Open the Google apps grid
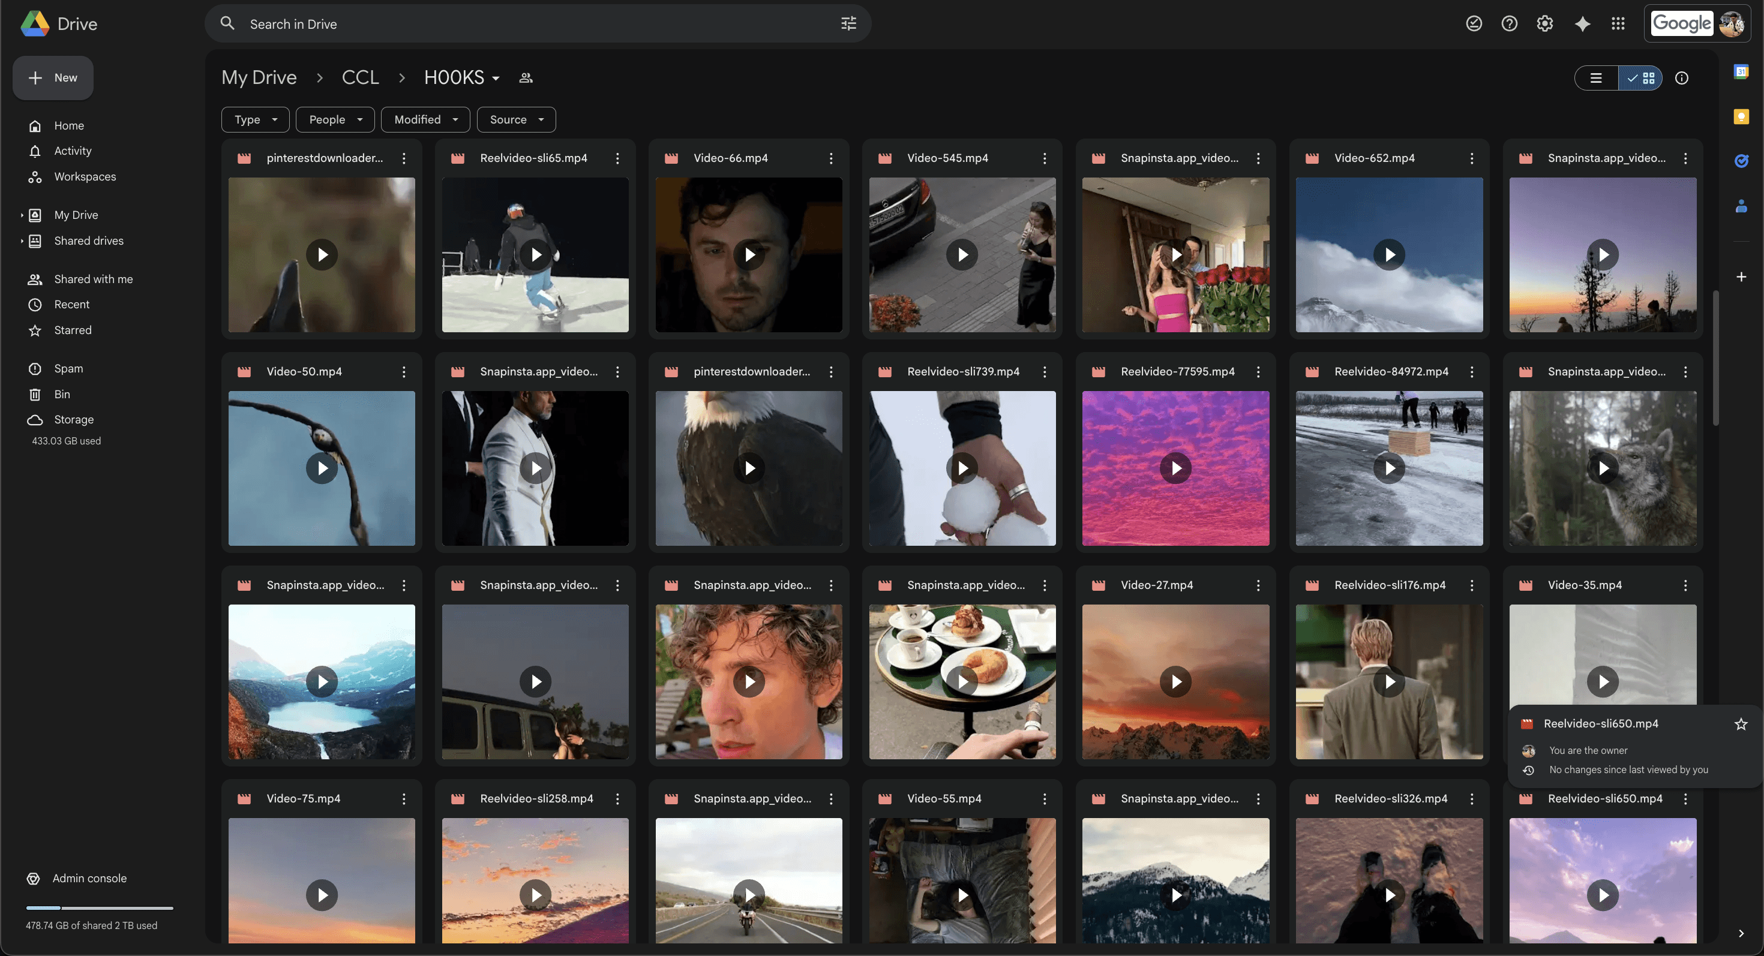This screenshot has width=1764, height=956. [1618, 24]
